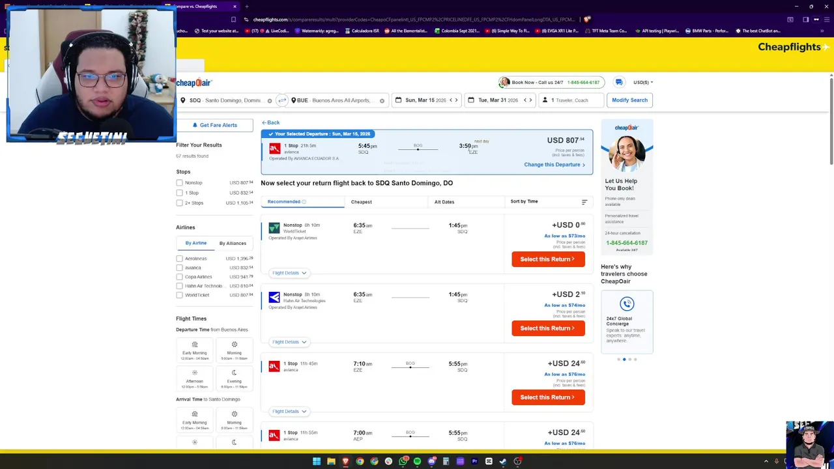The image size is (834, 469).
Task: Select Morning departure time from Buenos Aires
Action: click(234, 349)
